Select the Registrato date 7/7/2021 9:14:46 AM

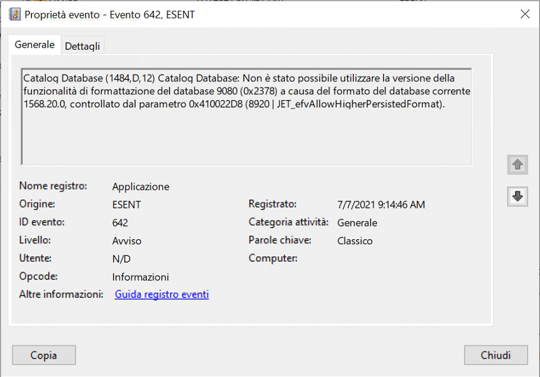point(381,205)
